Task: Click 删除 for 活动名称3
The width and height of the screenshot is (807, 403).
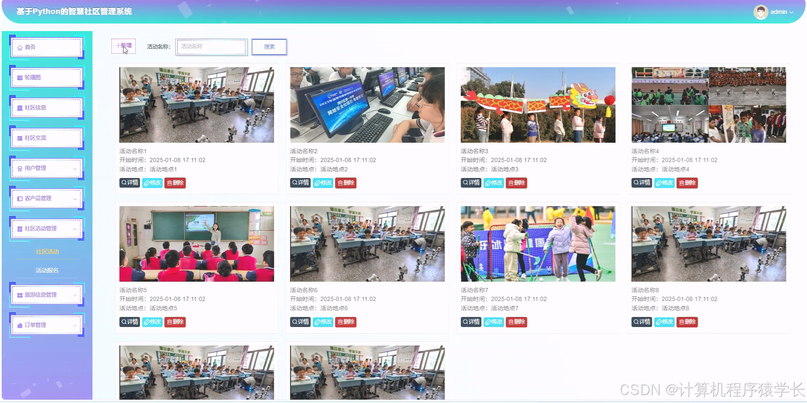Action: [517, 183]
